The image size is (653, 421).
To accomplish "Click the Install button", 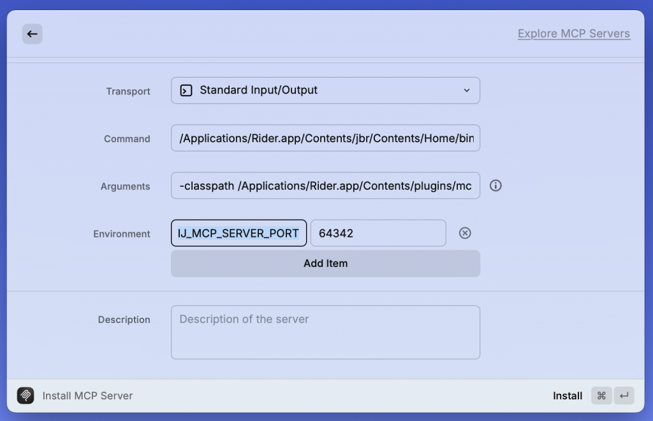I will point(567,396).
